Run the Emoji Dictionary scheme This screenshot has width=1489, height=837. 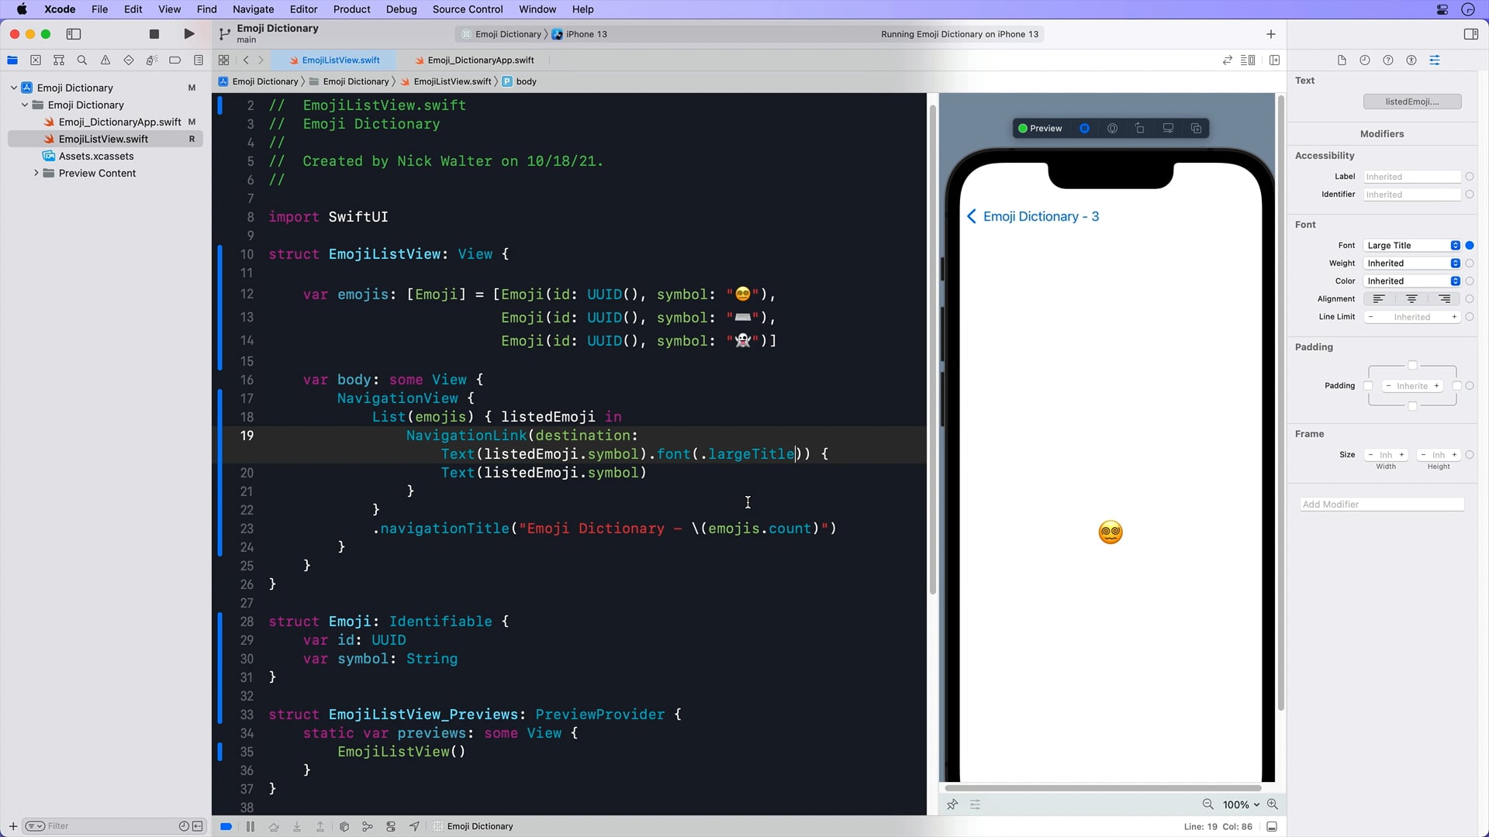(189, 34)
